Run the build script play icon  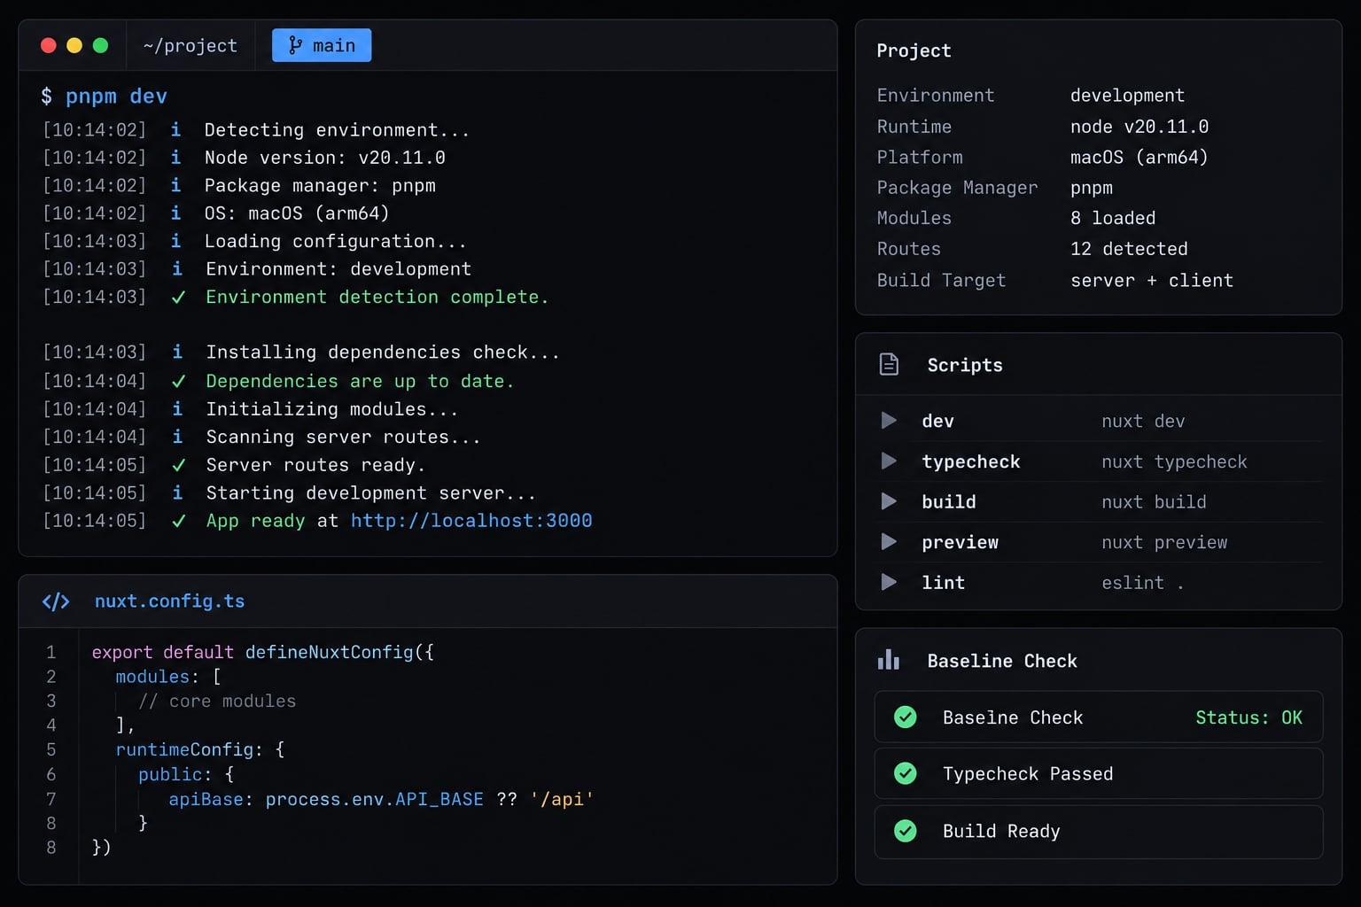pos(889,501)
